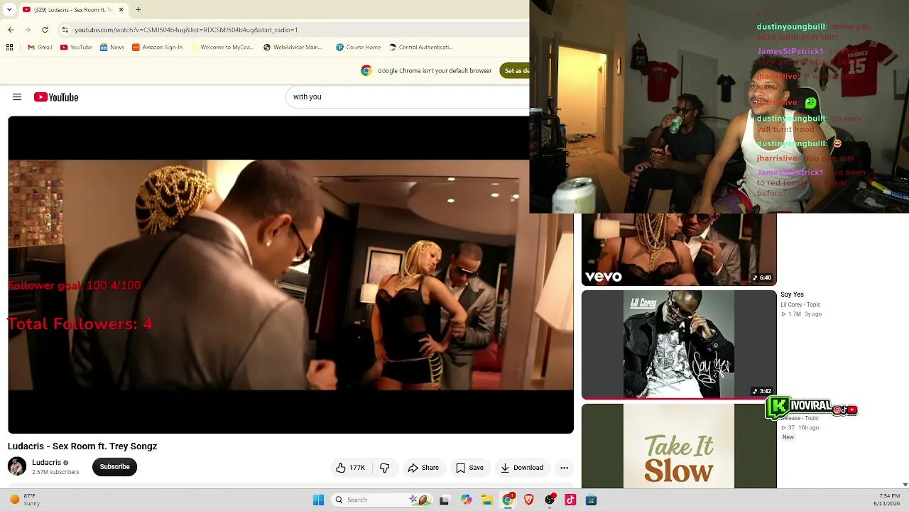Download the video
This screenshot has width=909, height=511.
pos(522,468)
